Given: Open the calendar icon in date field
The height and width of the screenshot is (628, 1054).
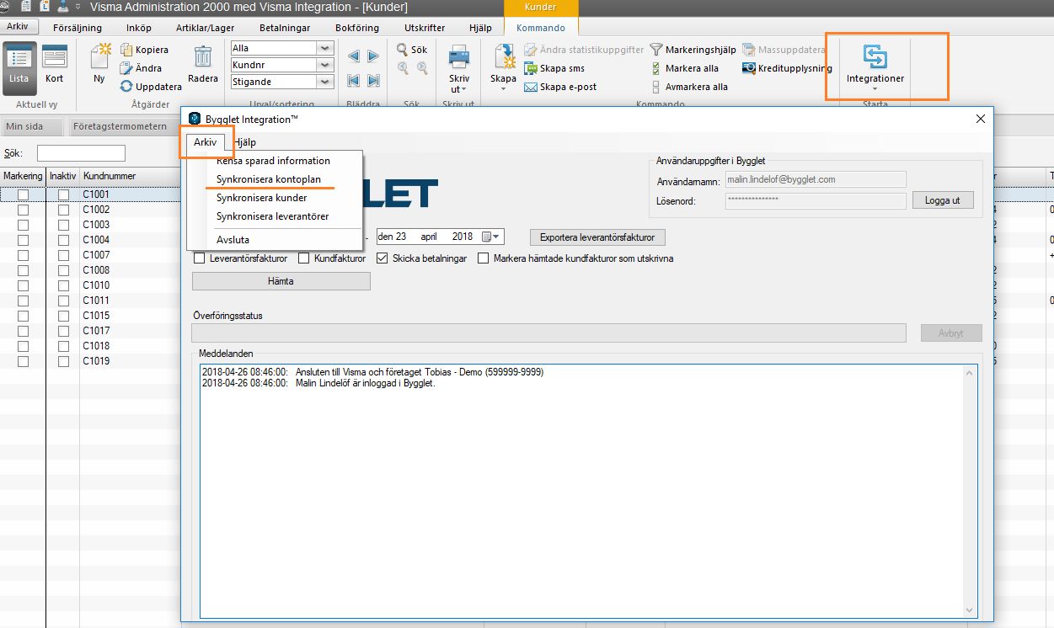Looking at the screenshot, I should tap(486, 237).
